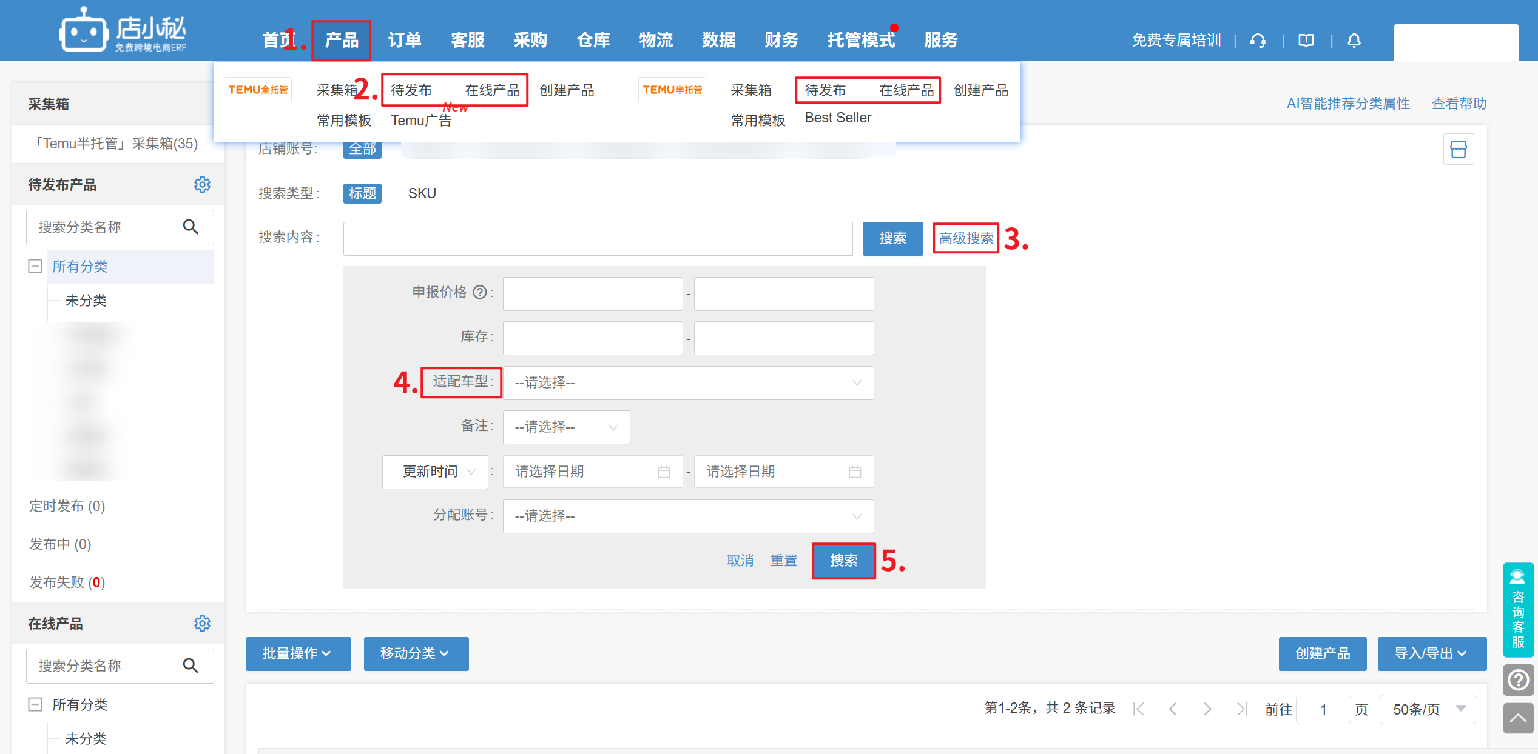Open the help book icon in header
Screen dimensions: 1538x754
(x=1306, y=41)
